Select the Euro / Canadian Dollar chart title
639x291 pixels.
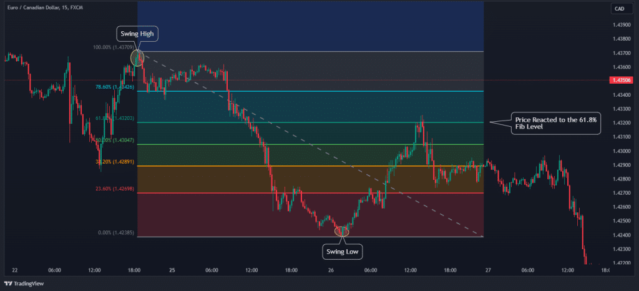46,6
